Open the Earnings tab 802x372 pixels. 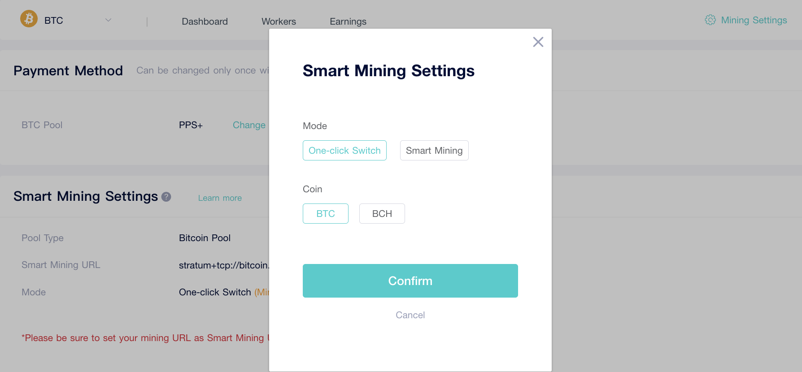tap(348, 22)
